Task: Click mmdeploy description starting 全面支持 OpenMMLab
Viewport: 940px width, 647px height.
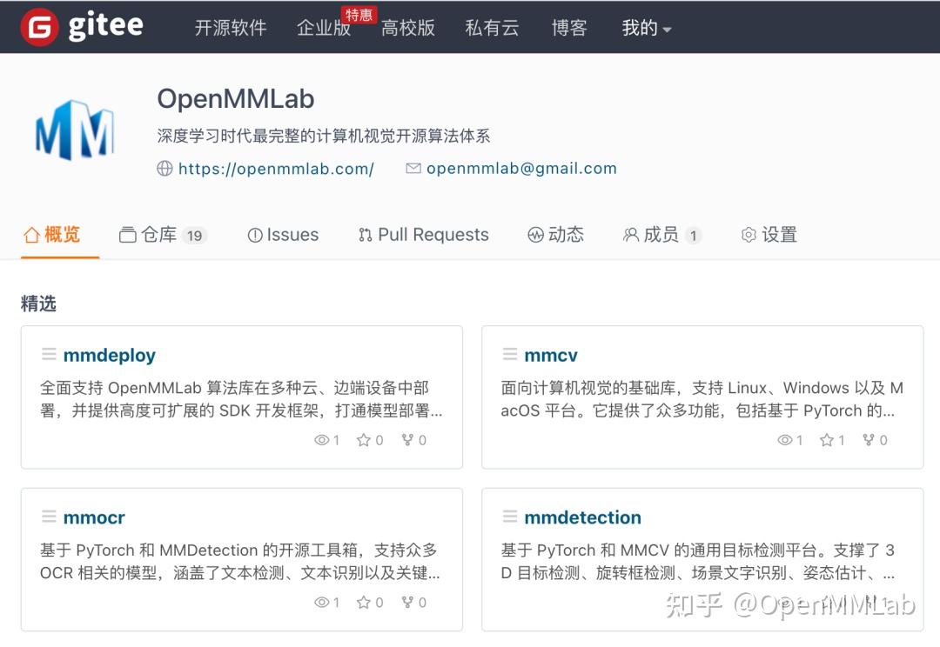Action: 241,399
